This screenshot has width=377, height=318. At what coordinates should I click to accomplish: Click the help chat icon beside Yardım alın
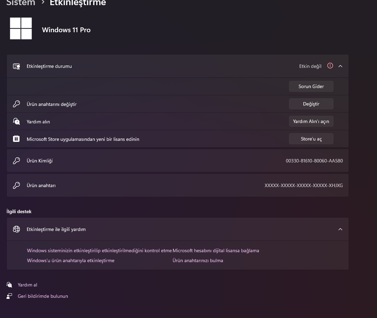pos(16,121)
